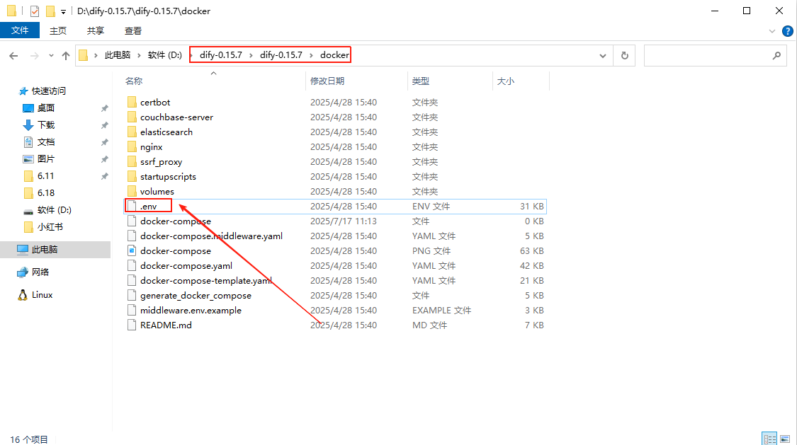The image size is (797, 445).
Task: Select the docker-compose PNG file icon
Action: coord(131,251)
